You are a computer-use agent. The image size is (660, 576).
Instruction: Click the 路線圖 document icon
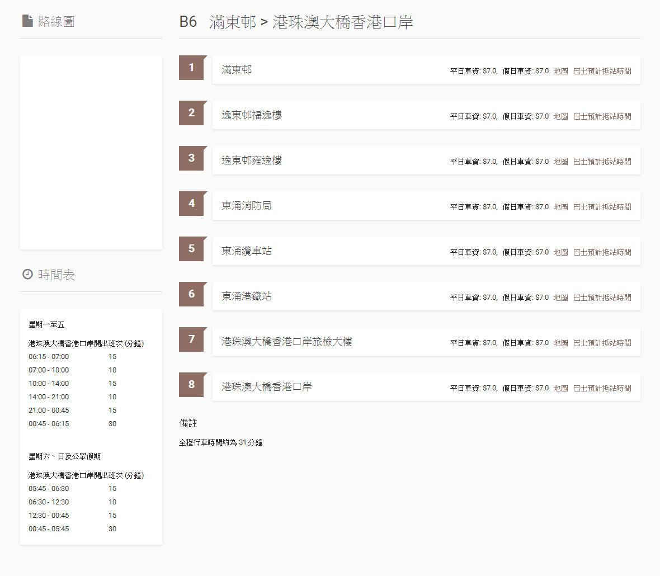(x=27, y=21)
